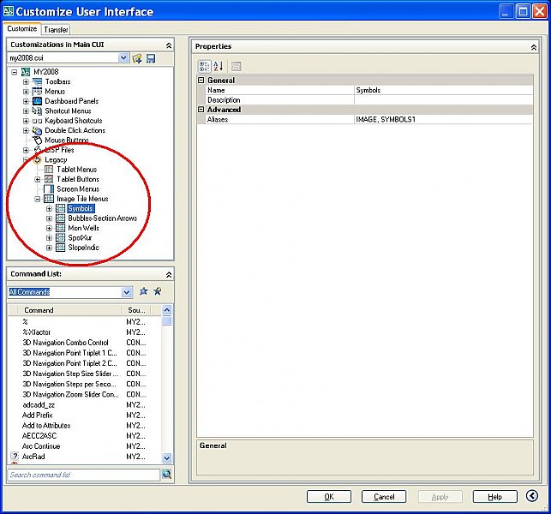Open the All Commands filter dropdown
Image resolution: width=551 pixels, height=514 pixels.
click(x=127, y=292)
